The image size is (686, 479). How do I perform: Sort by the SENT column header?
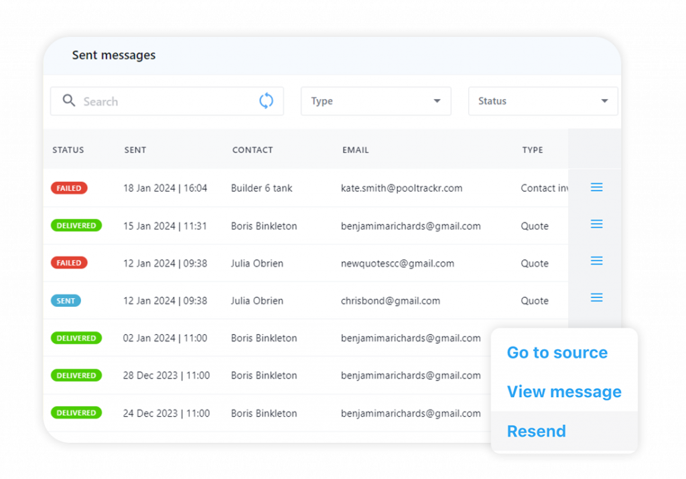click(135, 150)
